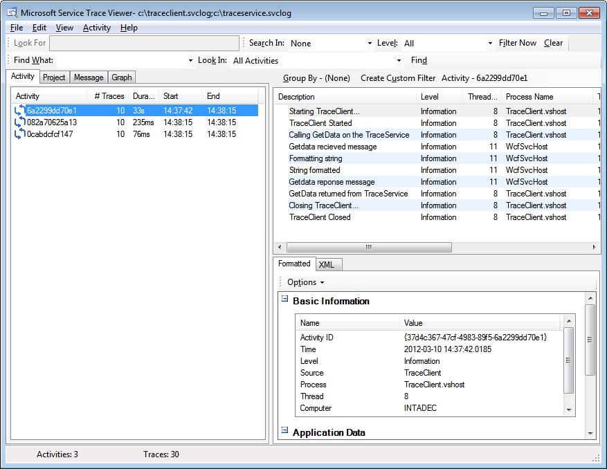
Task: Click the Activity - 6a2299dd70e1 toolbar label
Action: [484, 78]
